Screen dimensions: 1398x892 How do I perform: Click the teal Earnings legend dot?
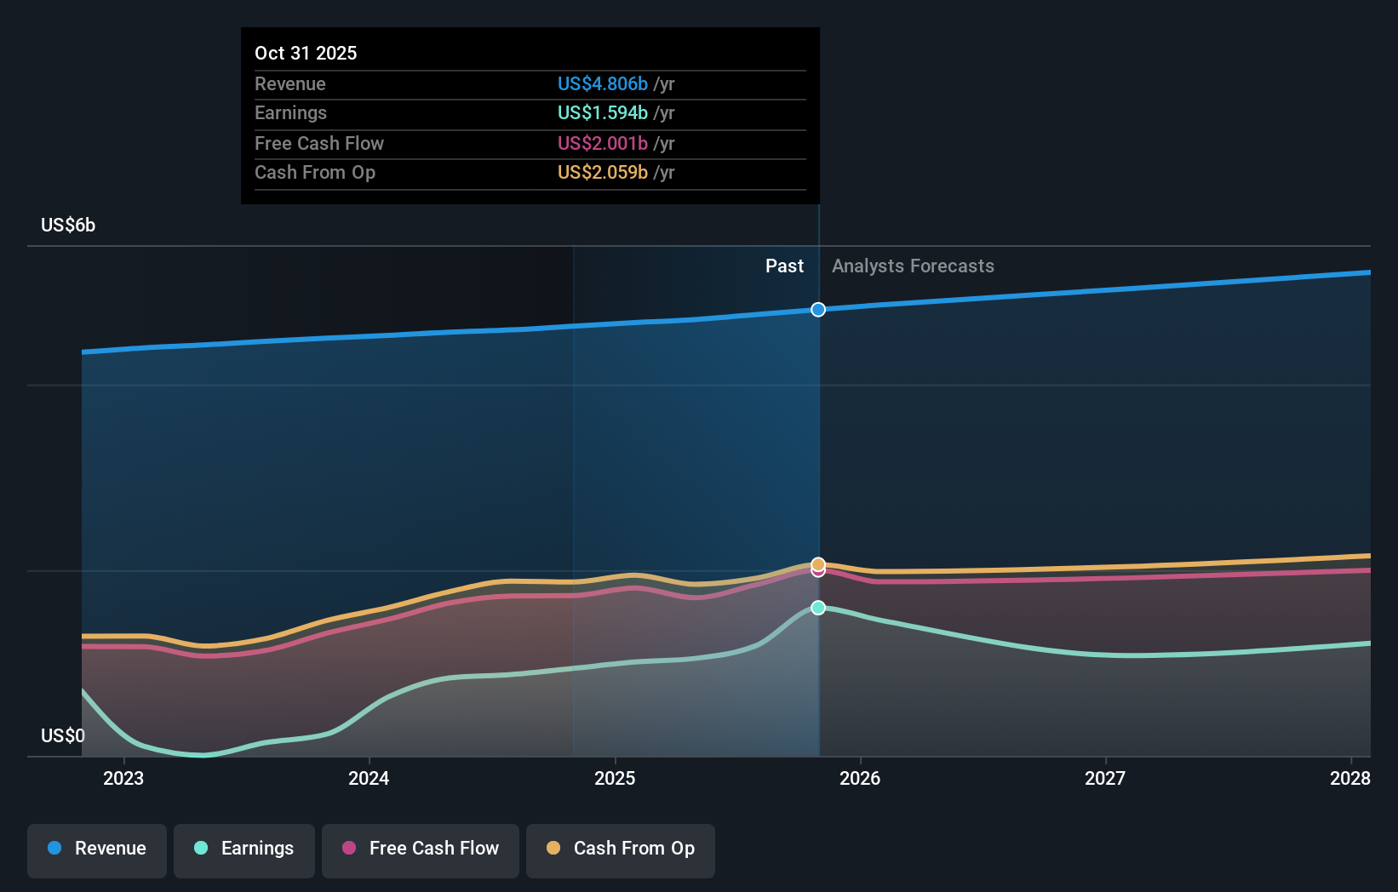tap(199, 849)
